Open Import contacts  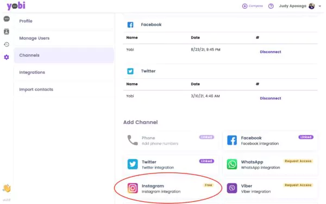coord(64,89)
